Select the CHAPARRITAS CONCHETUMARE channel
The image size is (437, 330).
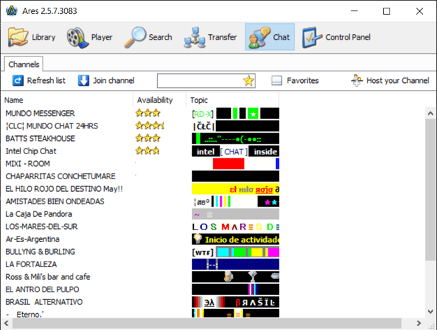coord(61,177)
